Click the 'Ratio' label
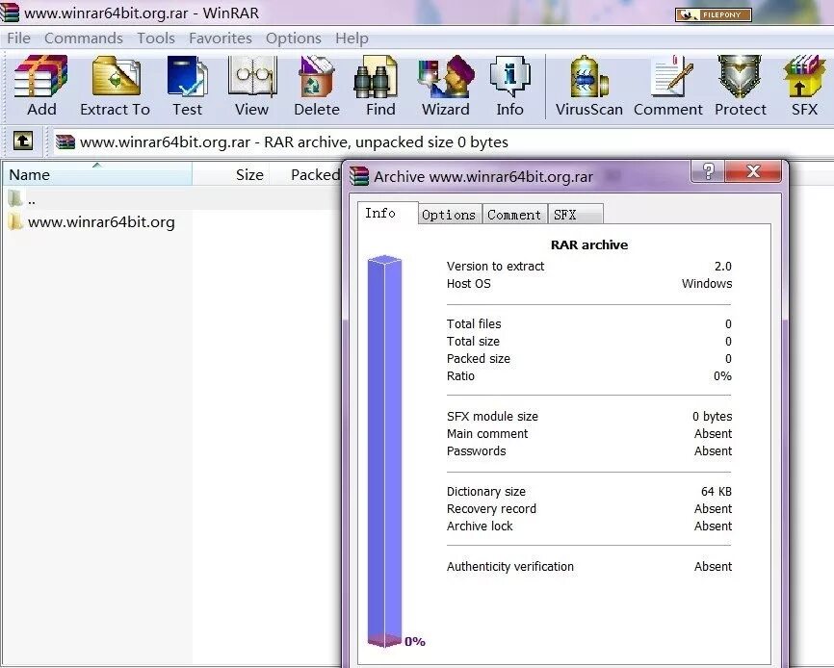The width and height of the screenshot is (834, 668). [x=460, y=376]
